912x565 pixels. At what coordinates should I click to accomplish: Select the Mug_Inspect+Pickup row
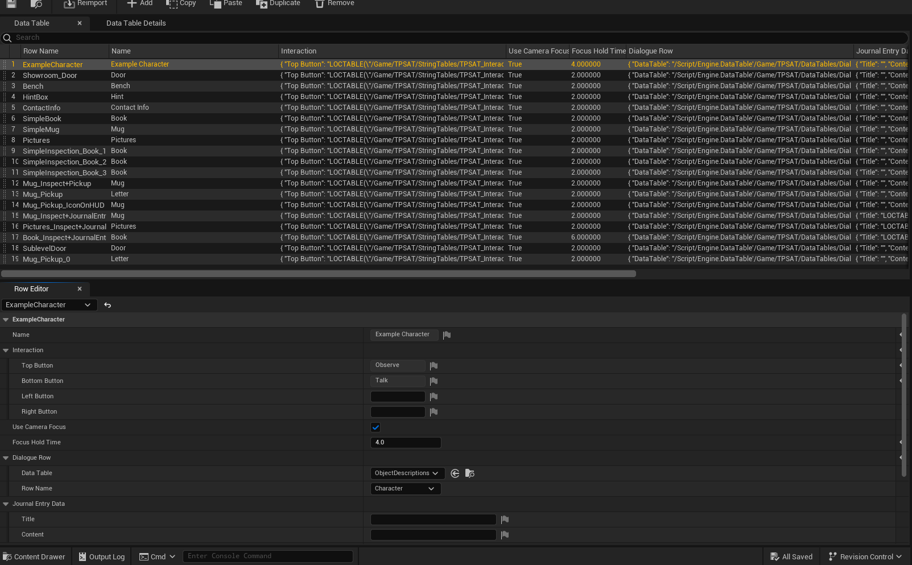[x=455, y=183]
